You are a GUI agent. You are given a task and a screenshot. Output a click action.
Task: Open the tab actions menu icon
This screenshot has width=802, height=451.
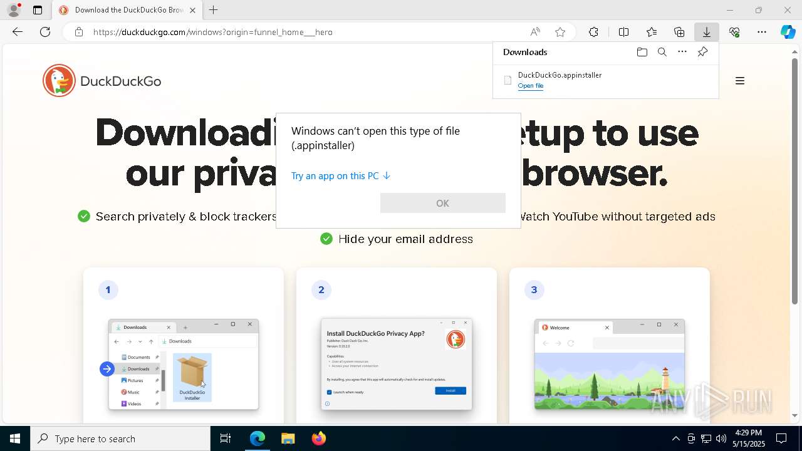coord(38,10)
